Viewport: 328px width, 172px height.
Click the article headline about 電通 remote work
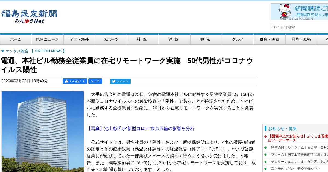127,65
